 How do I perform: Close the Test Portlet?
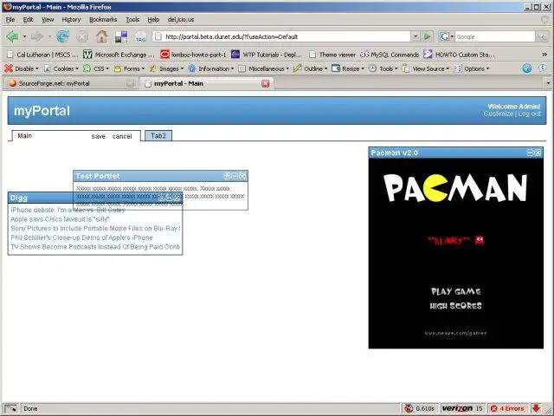click(x=242, y=176)
